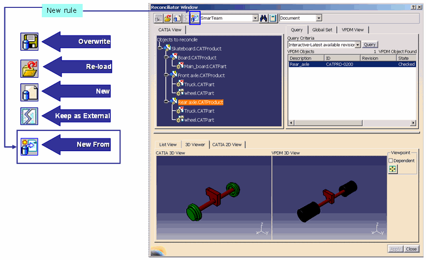Viewport: 426px width, 260px height.
Task: Click the State column header
Action: (x=406, y=58)
